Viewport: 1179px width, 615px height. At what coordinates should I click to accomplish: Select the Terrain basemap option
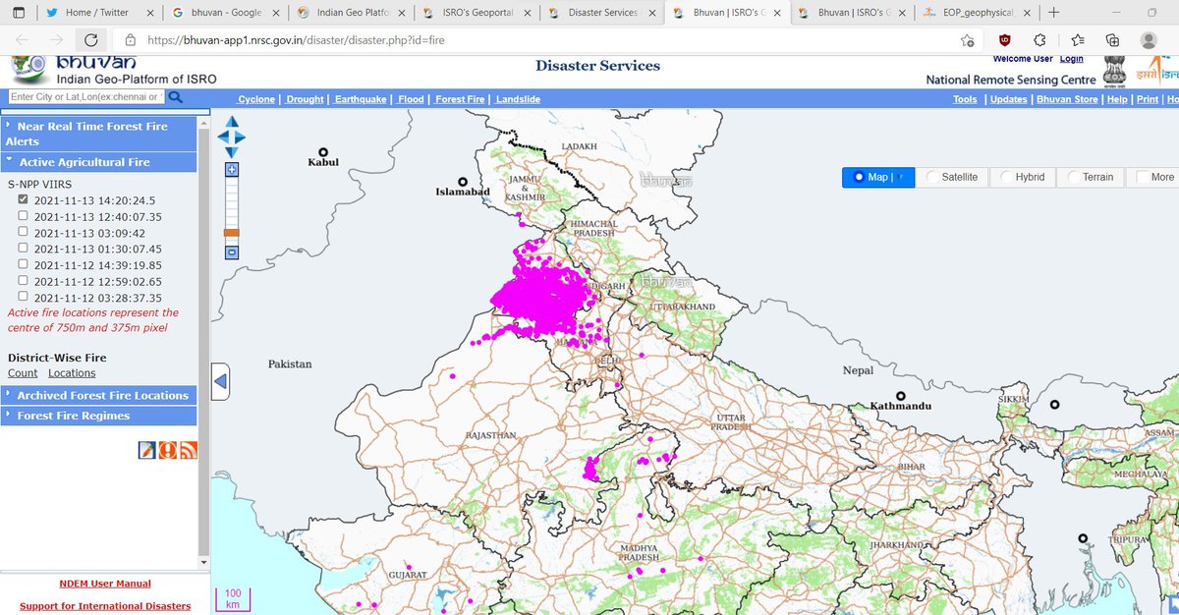tap(1091, 177)
